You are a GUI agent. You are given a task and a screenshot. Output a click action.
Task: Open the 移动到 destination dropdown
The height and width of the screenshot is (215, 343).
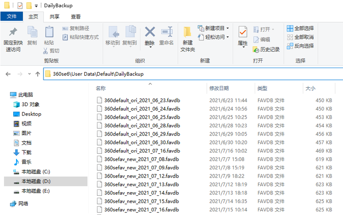click(113, 42)
